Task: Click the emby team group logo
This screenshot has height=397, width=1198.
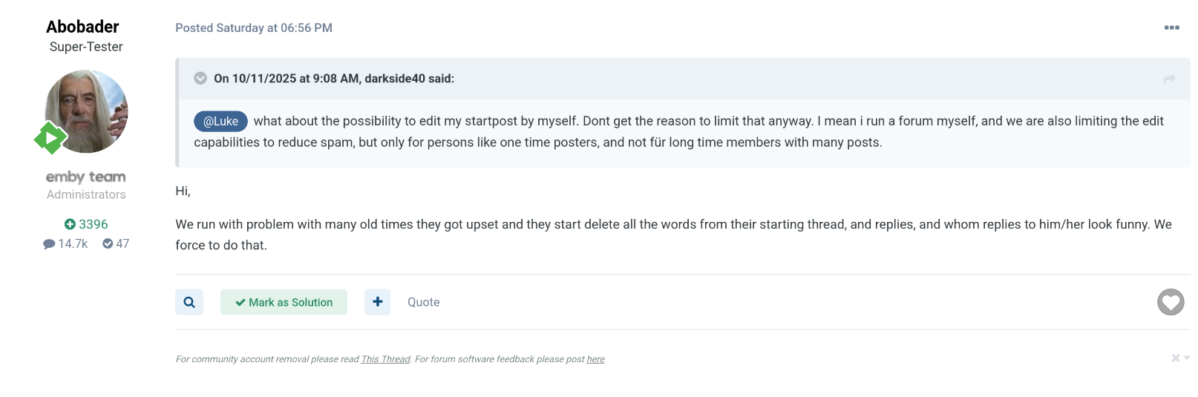Action: 86,177
